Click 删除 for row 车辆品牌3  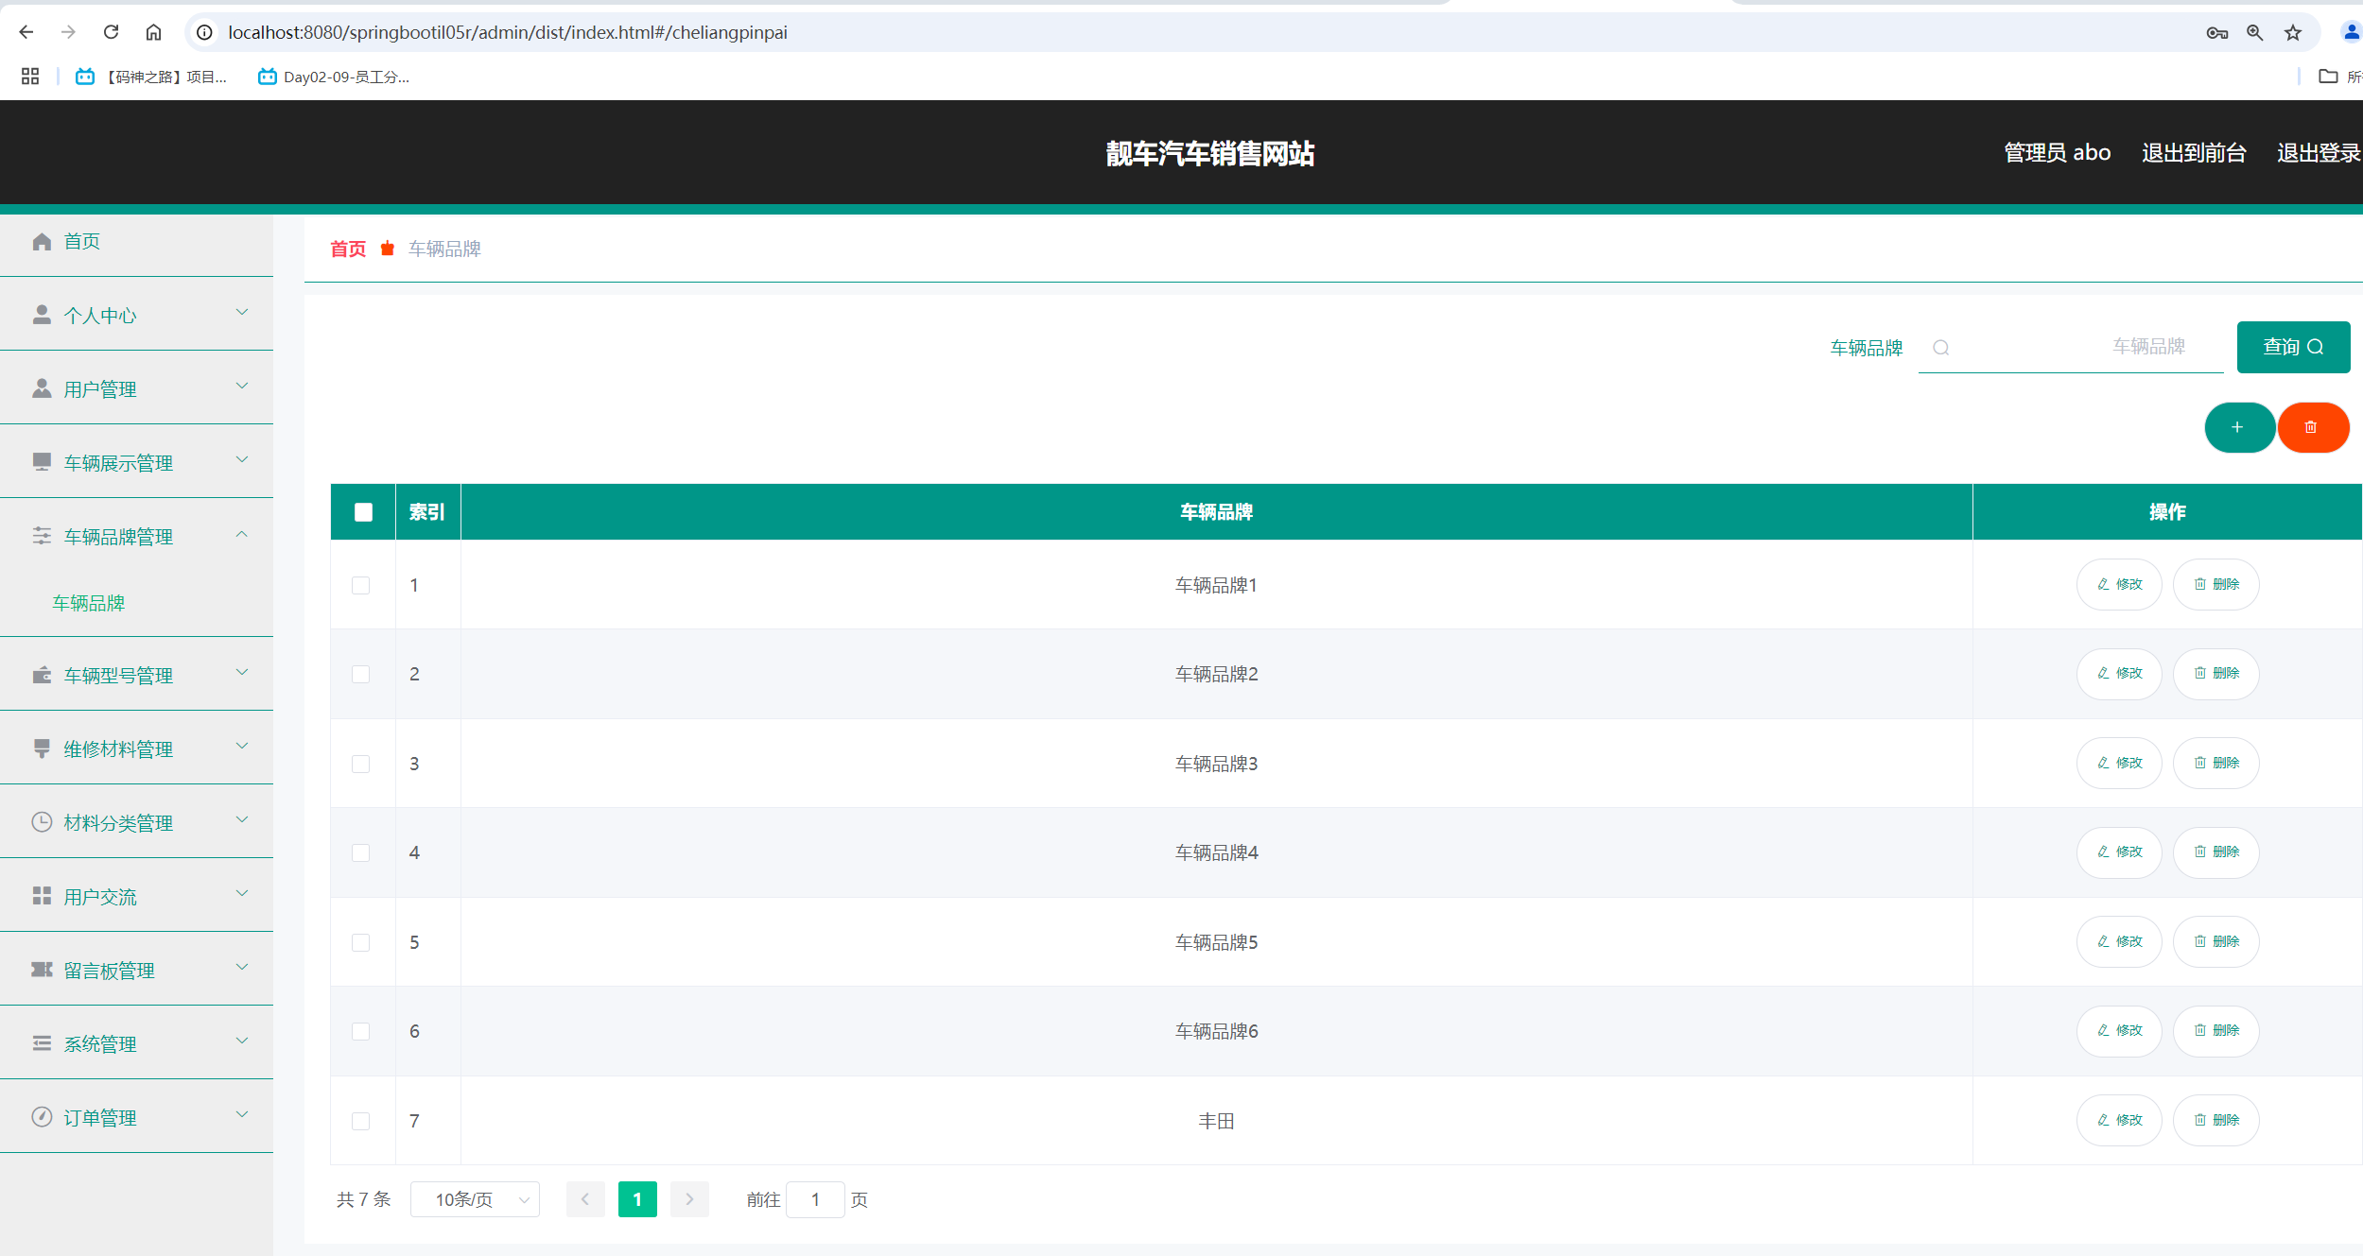click(2215, 763)
